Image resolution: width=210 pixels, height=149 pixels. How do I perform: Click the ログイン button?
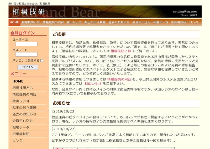click(28, 67)
